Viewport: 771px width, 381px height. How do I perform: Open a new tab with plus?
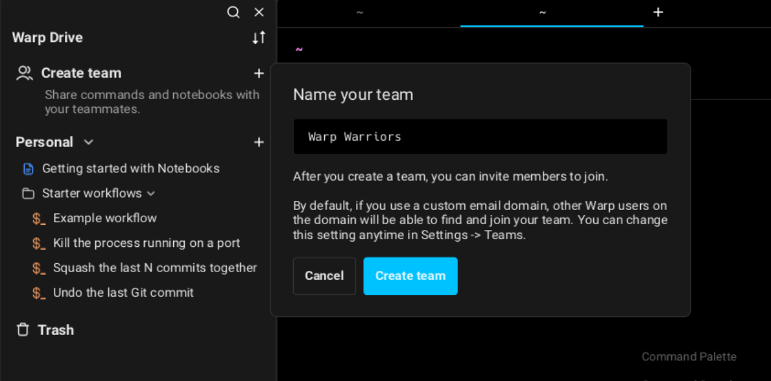658,13
